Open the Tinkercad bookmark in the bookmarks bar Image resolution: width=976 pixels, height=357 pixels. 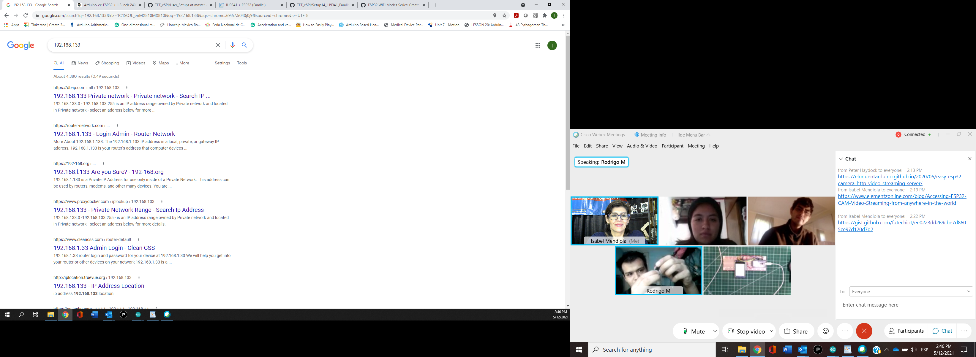pos(44,25)
